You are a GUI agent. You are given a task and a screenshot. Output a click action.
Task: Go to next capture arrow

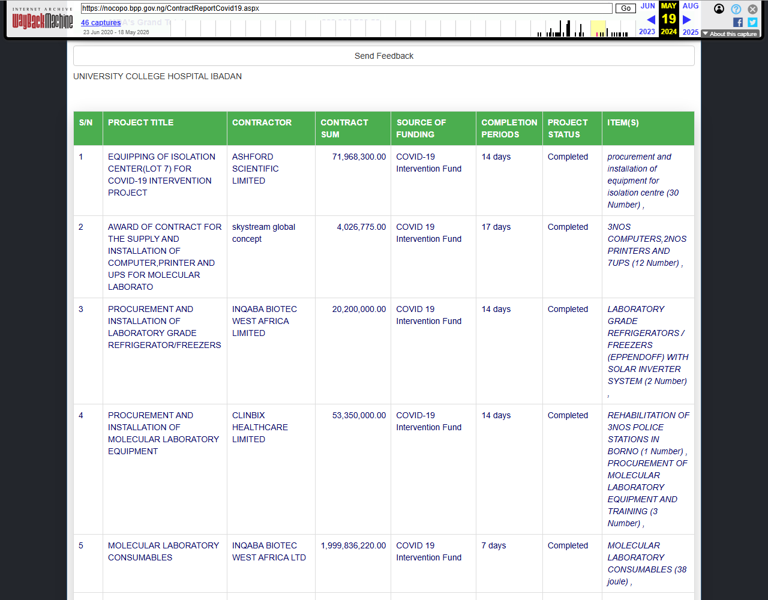687,20
